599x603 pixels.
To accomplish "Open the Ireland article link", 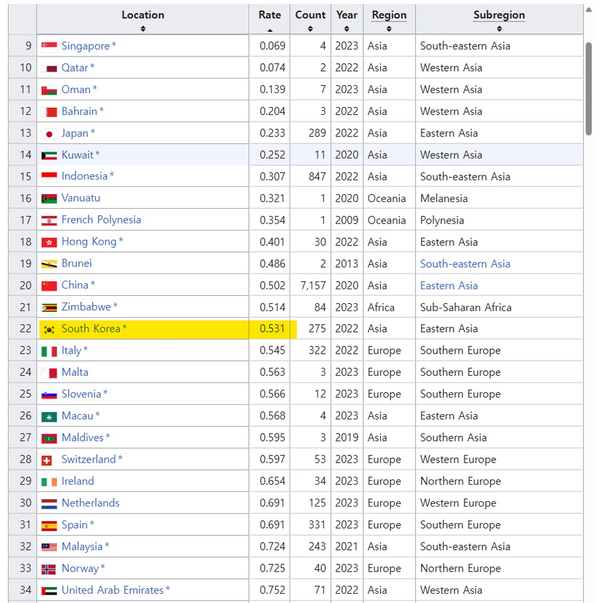I will 77,481.
